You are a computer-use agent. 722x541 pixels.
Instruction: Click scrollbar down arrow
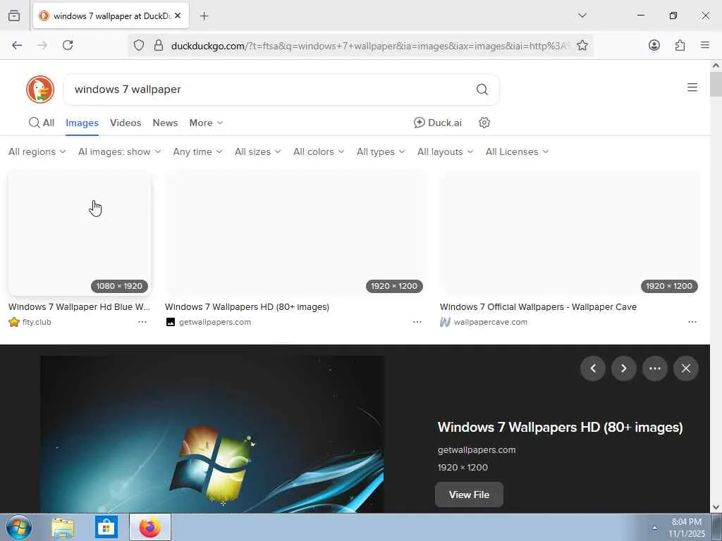716,507
